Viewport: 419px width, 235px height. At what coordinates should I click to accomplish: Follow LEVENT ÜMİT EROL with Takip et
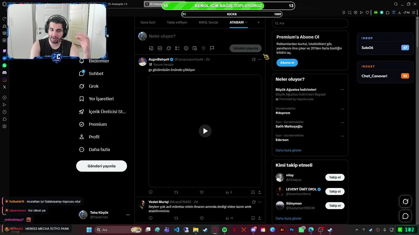(x=335, y=192)
